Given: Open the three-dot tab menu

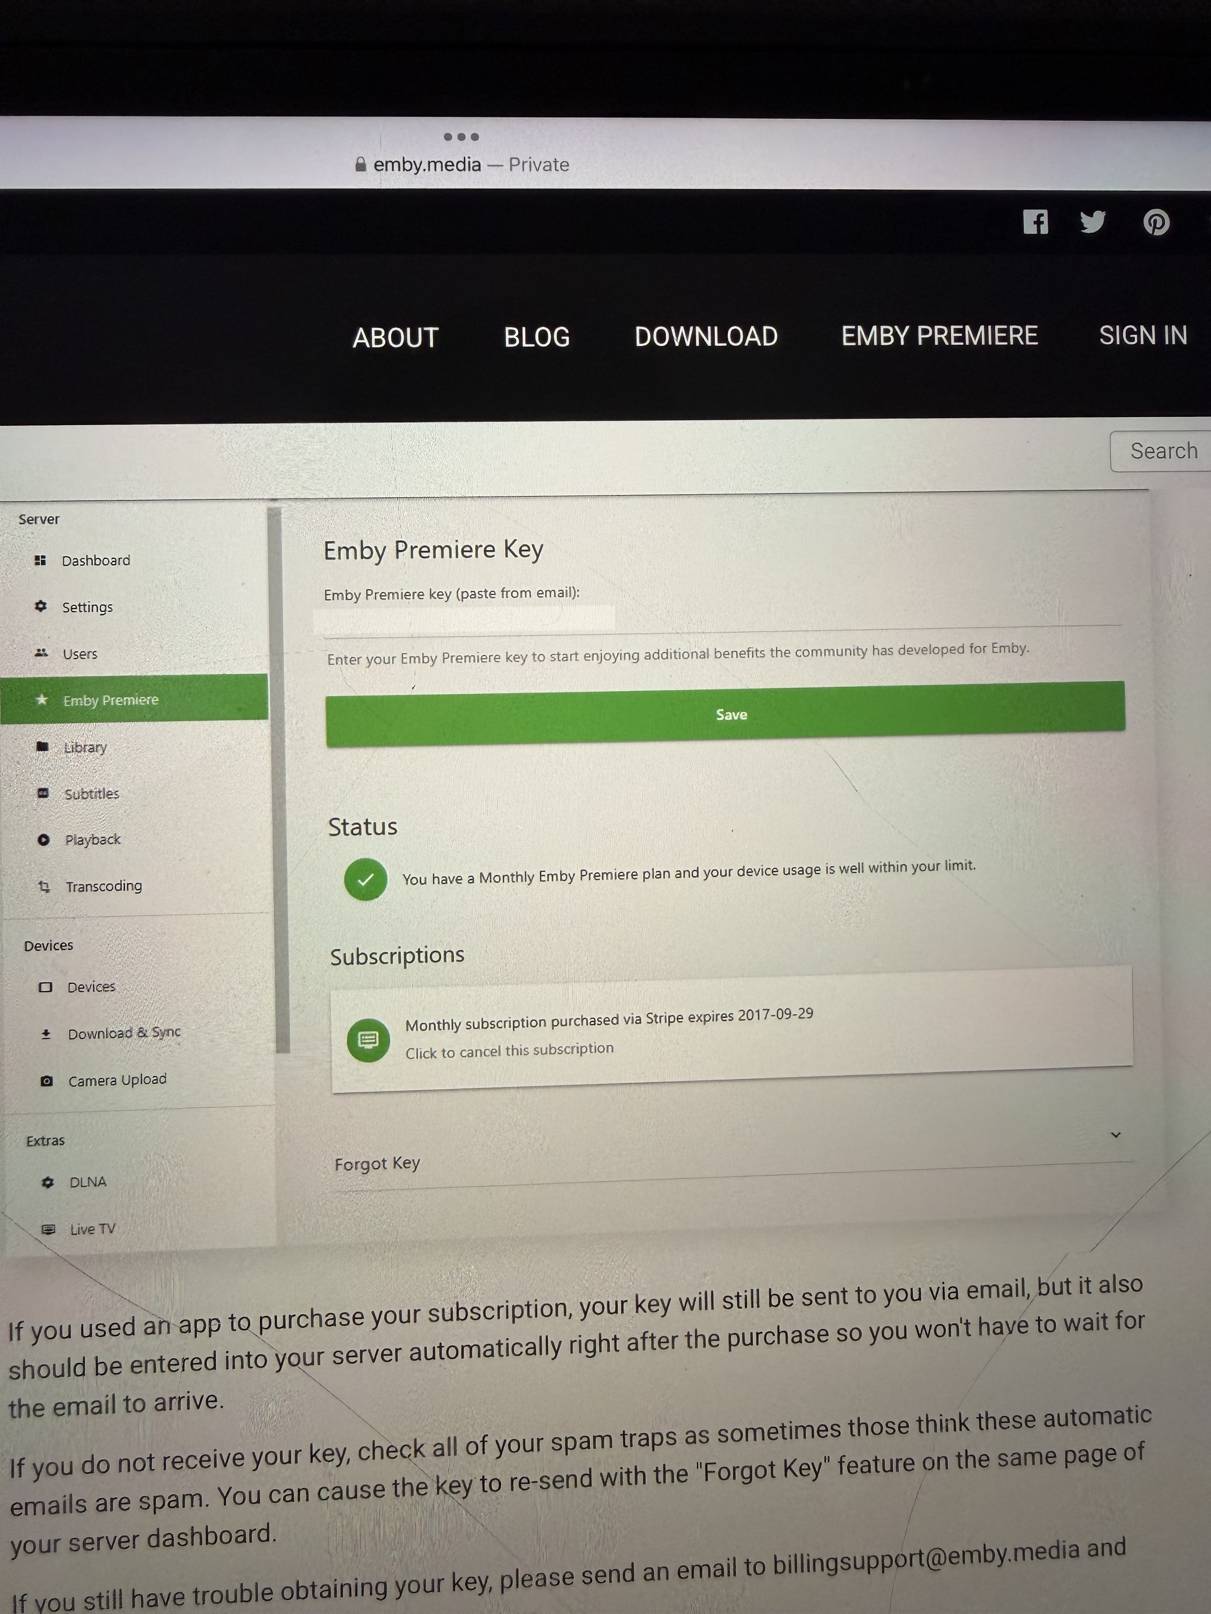Looking at the screenshot, I should click(461, 137).
